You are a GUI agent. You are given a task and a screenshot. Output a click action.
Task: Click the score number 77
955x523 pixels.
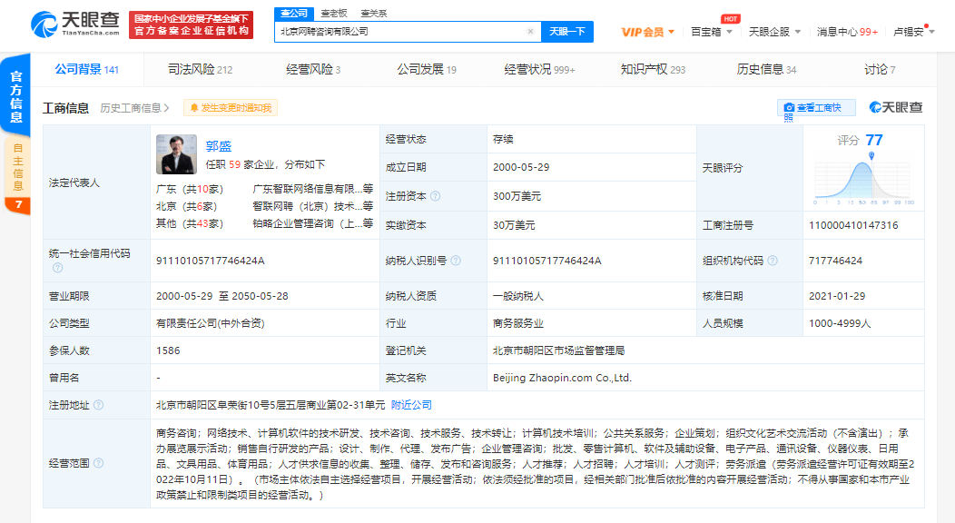pyautogui.click(x=874, y=140)
